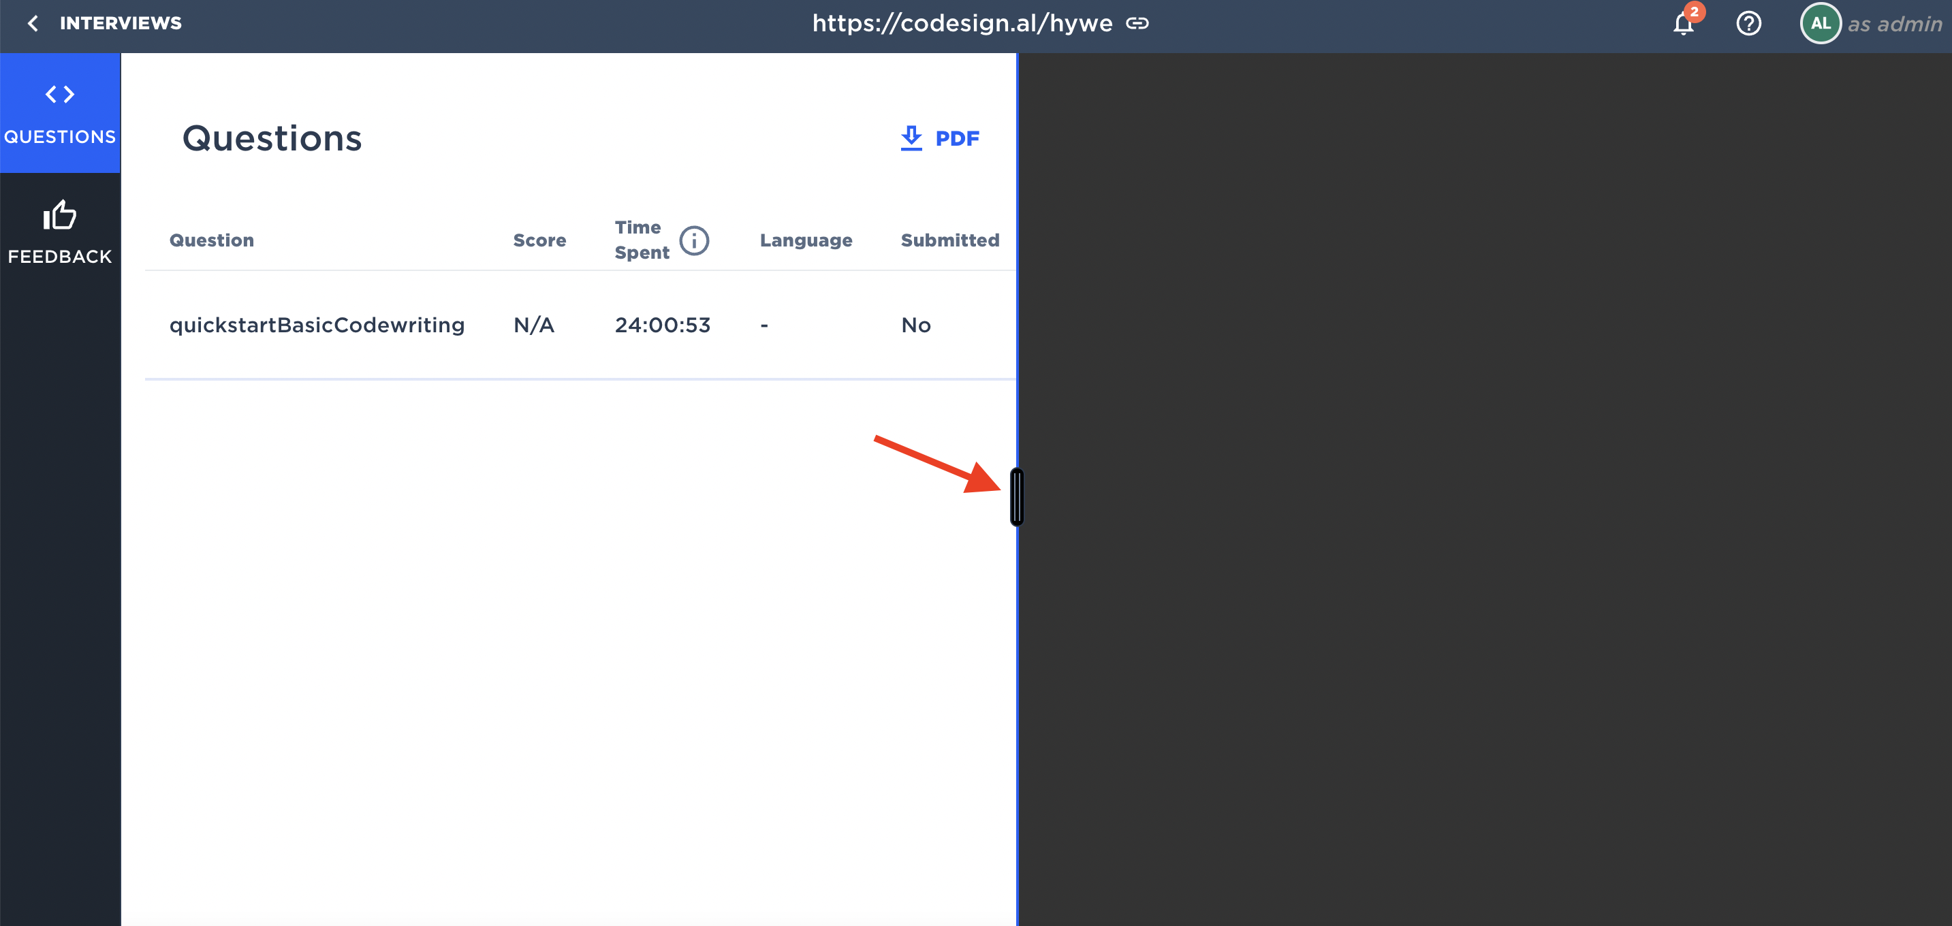
Task: Click the Language column header
Action: coord(806,240)
